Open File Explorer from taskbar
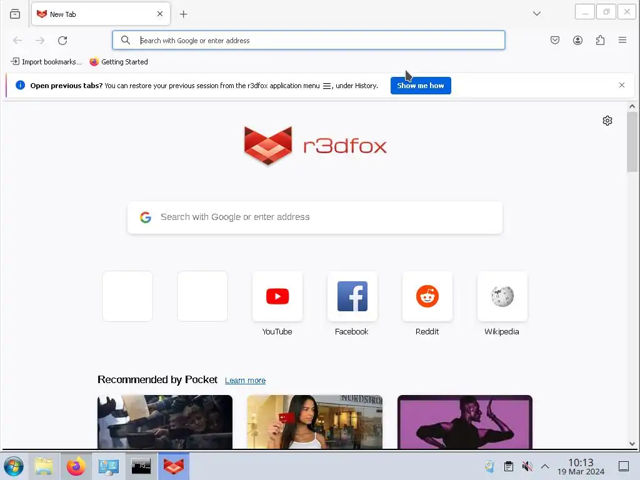640x480 pixels. [x=44, y=466]
